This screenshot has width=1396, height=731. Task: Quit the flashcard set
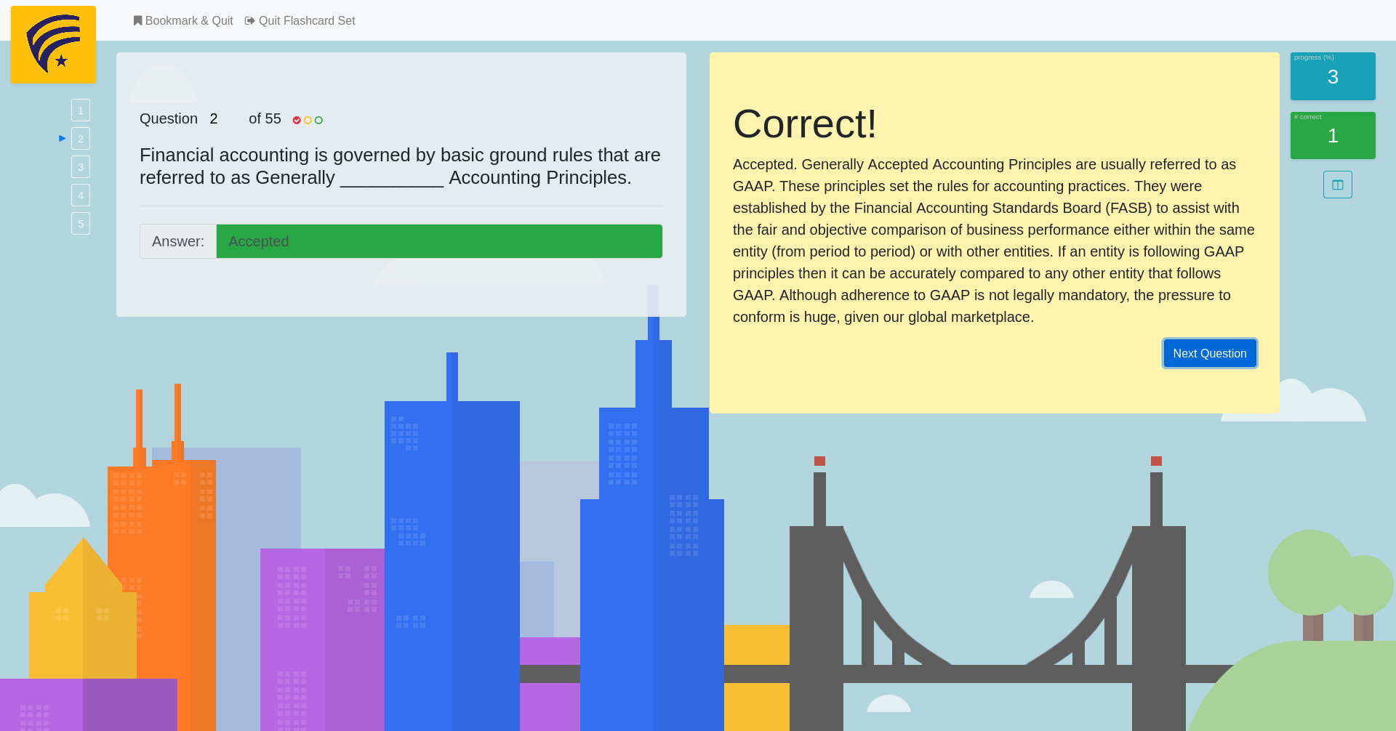(300, 21)
